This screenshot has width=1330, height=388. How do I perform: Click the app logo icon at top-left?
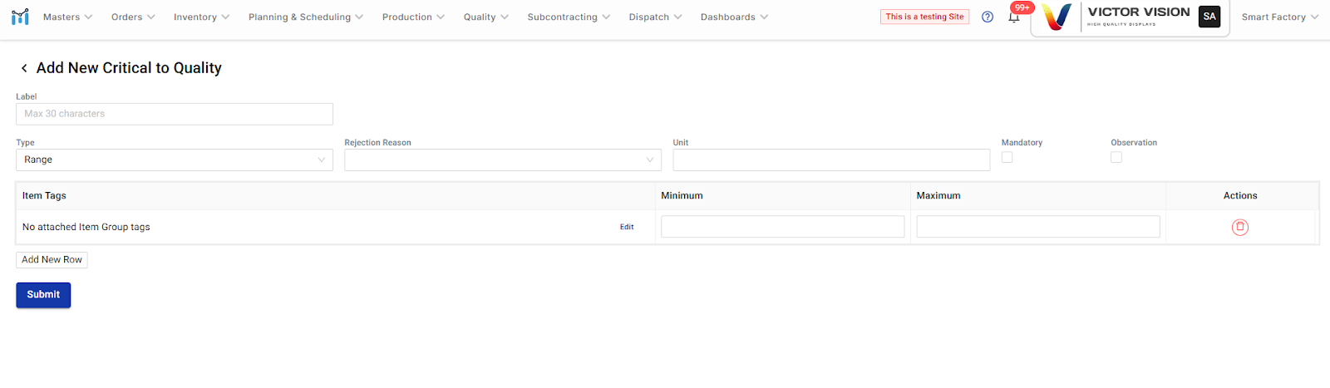[20, 17]
